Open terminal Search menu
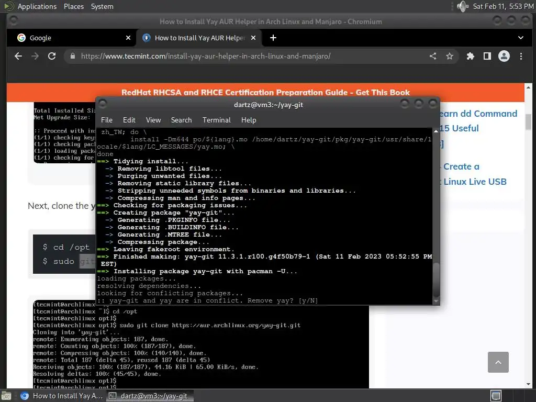The width and height of the screenshot is (536, 402). (x=181, y=120)
